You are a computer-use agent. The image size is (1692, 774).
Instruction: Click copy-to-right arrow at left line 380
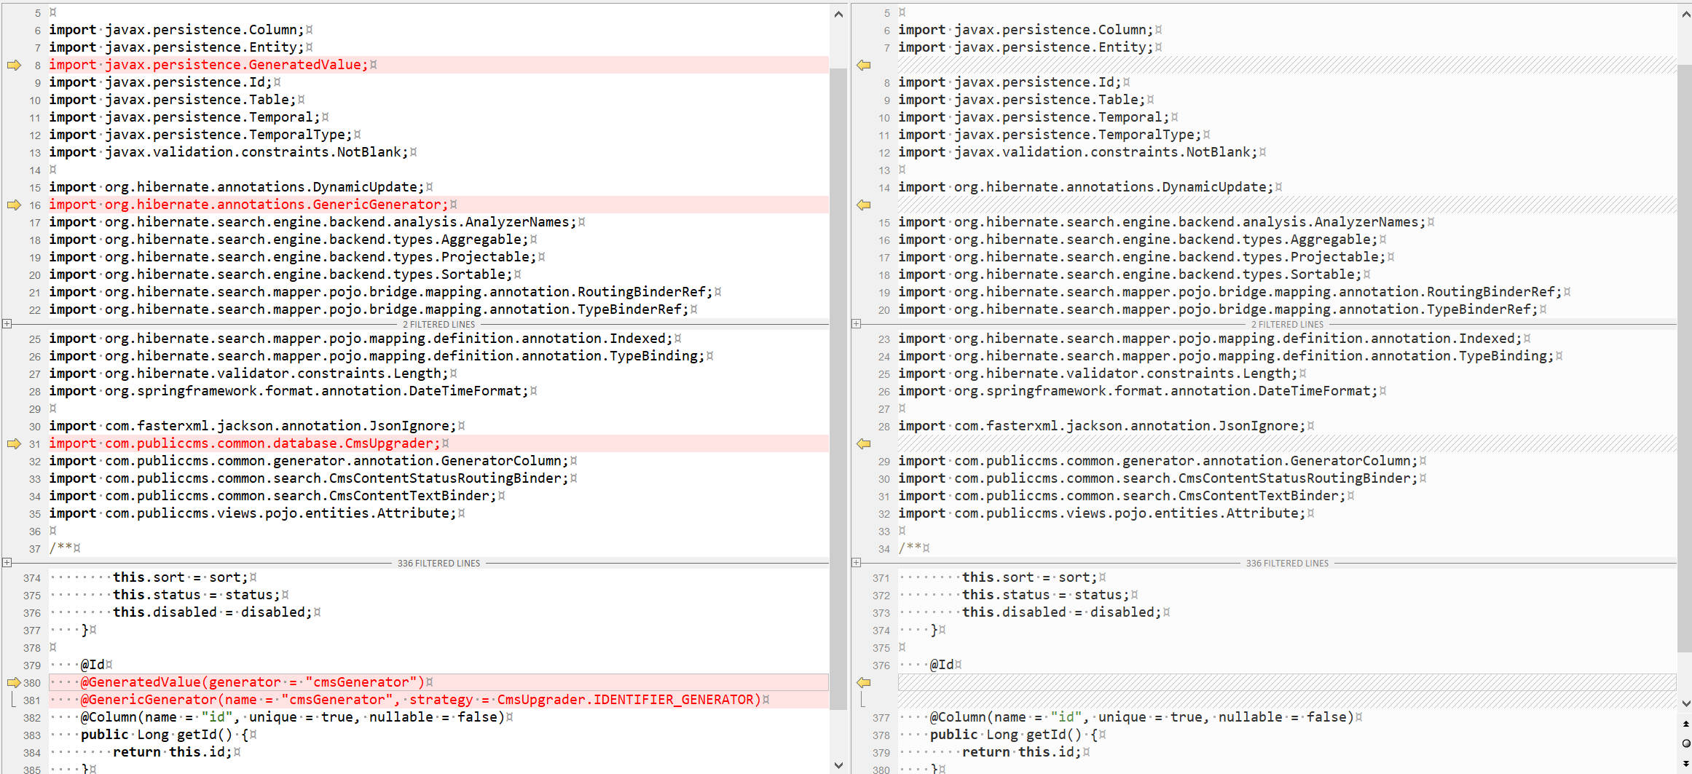(x=14, y=683)
